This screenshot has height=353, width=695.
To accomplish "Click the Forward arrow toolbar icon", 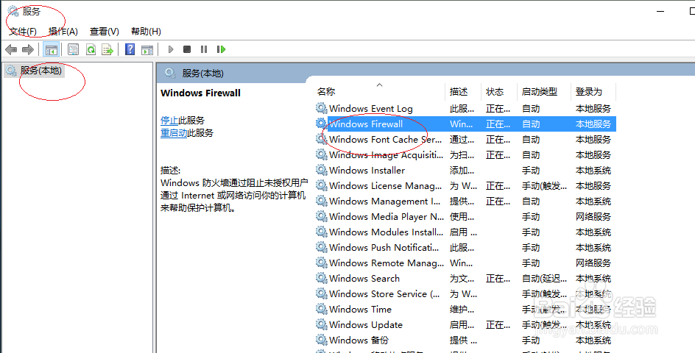I will [28, 49].
